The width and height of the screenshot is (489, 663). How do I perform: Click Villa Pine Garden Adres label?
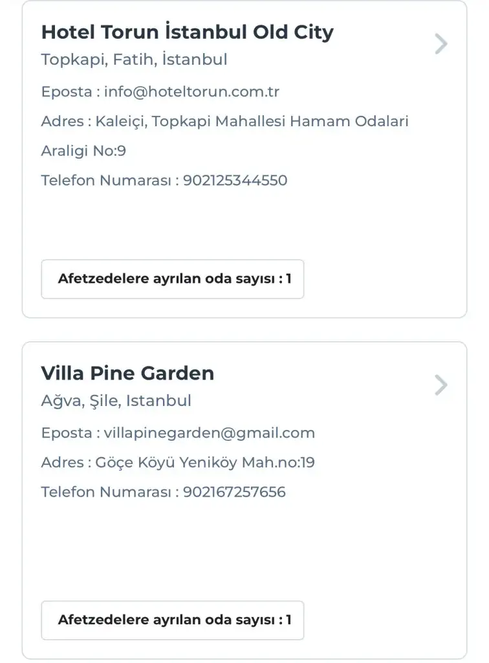(x=62, y=462)
